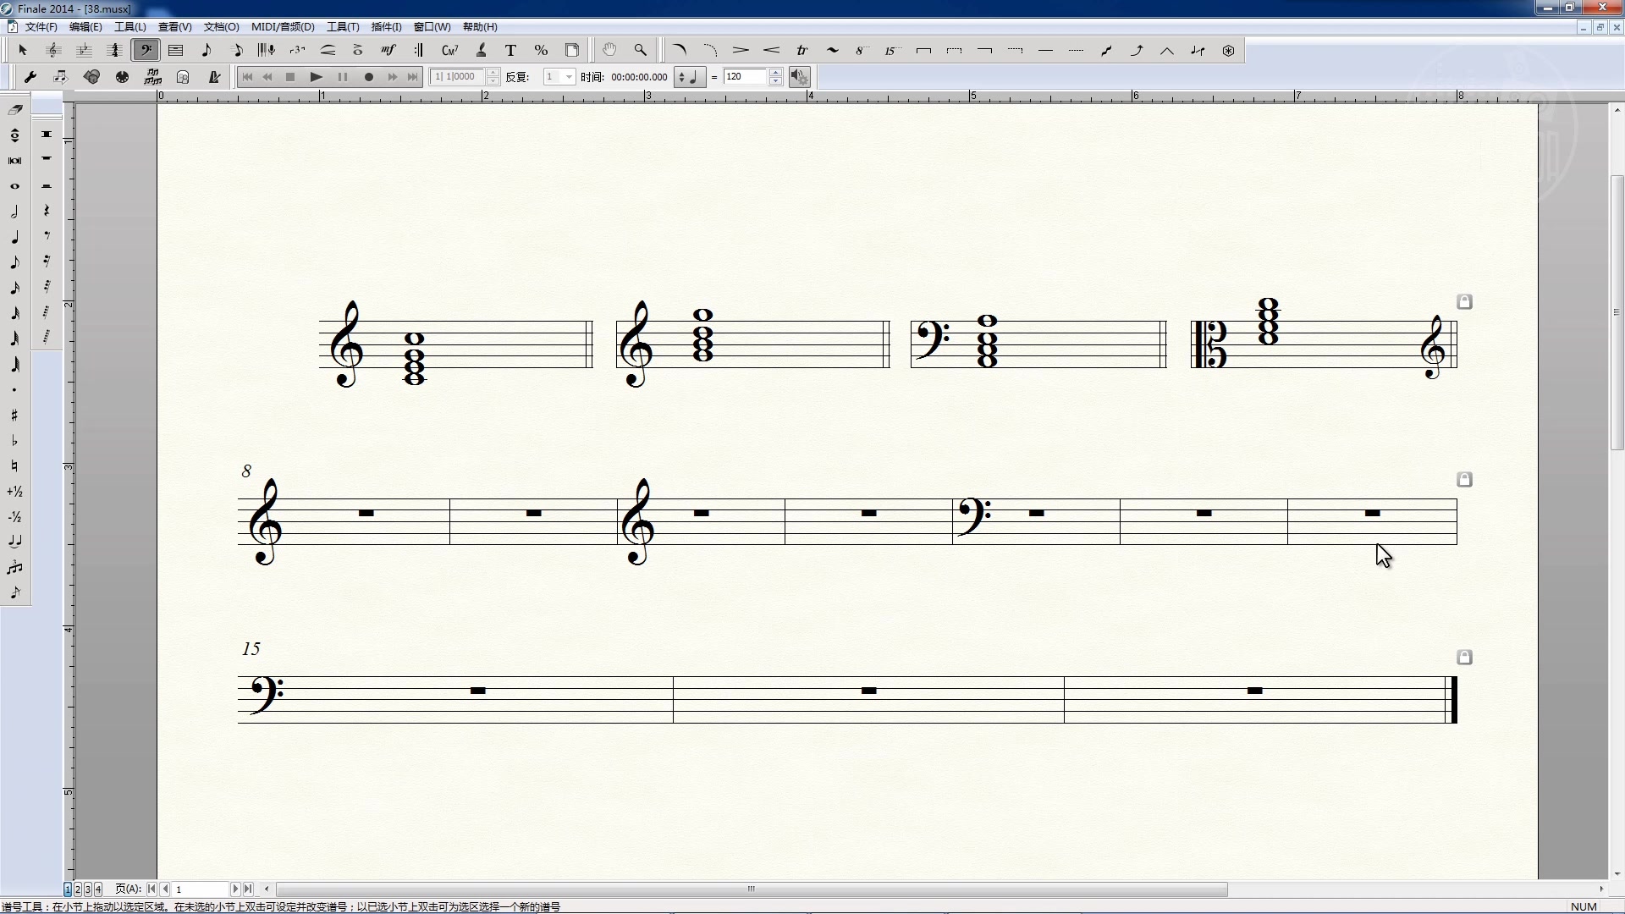1625x914 pixels.
Task: Toggle the lock icon on the third system
Action: point(1464,658)
